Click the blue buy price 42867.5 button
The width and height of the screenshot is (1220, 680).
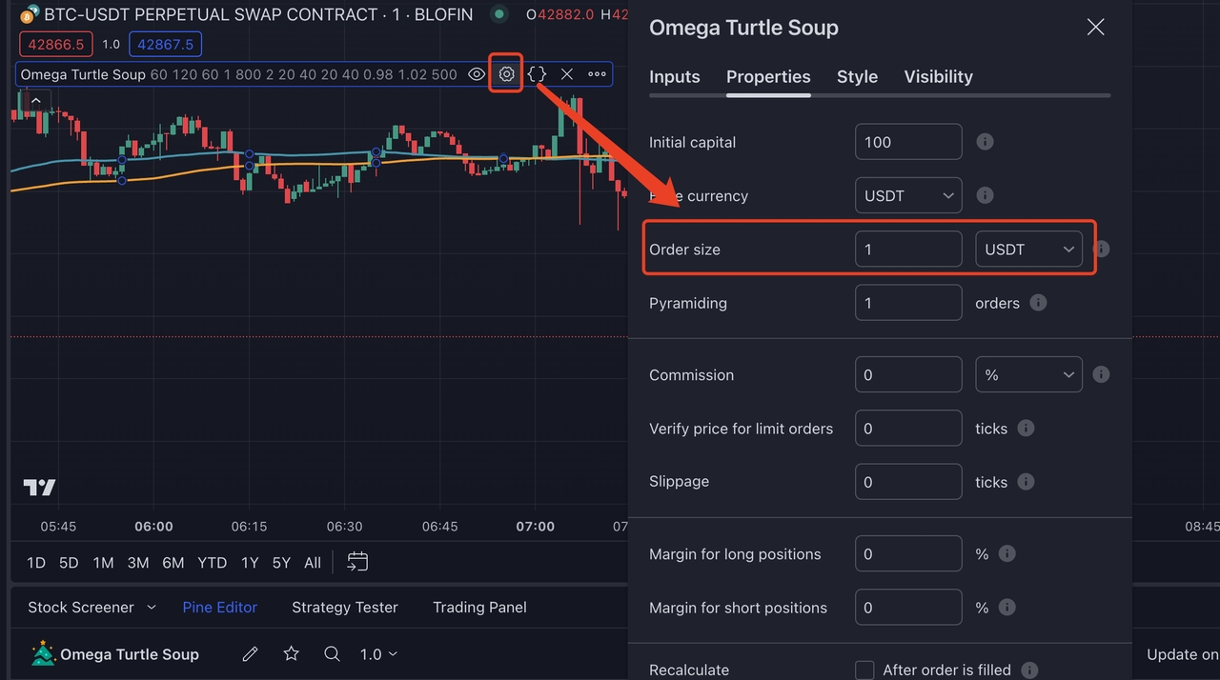[x=165, y=44]
